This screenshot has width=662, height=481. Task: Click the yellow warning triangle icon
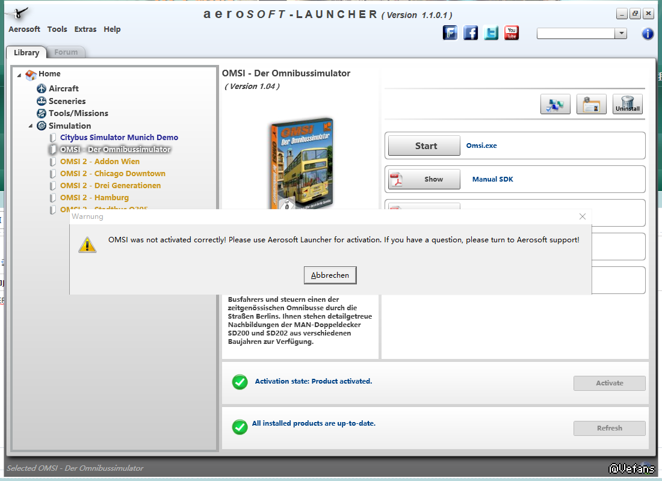(87, 245)
